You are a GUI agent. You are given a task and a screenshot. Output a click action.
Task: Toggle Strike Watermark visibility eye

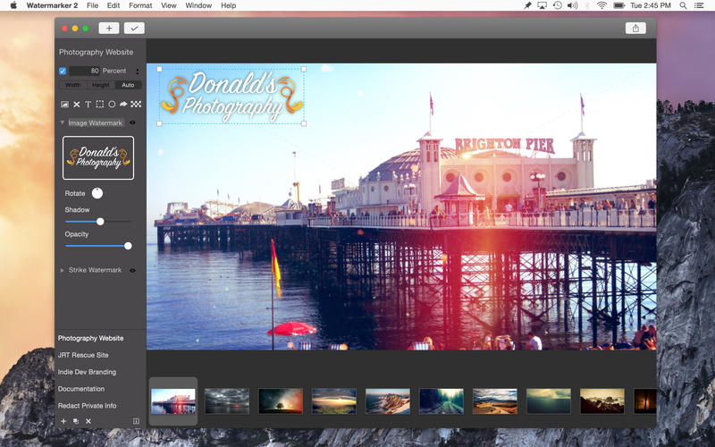pyautogui.click(x=133, y=270)
